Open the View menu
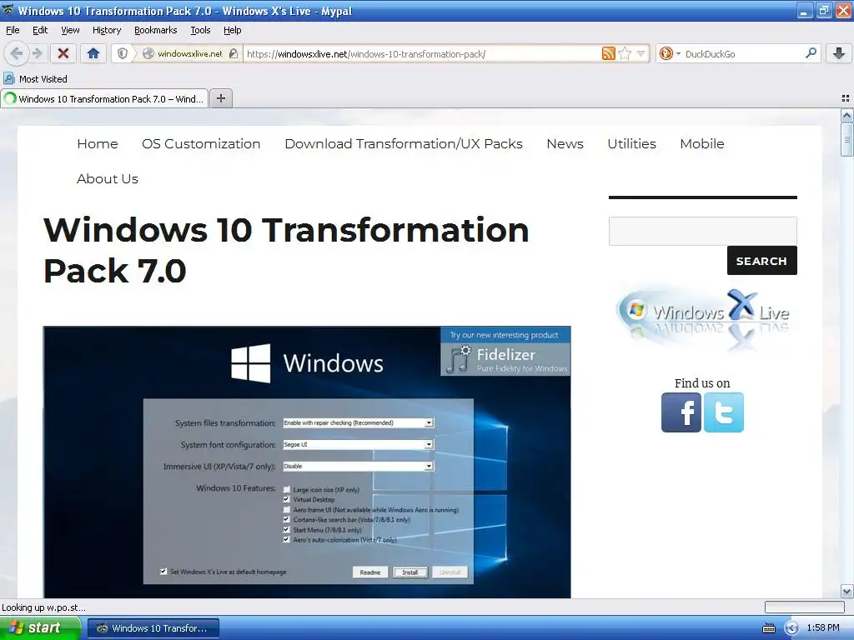This screenshot has width=854, height=640. 70,30
